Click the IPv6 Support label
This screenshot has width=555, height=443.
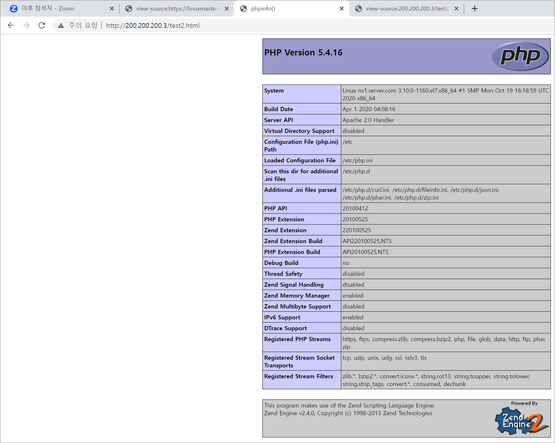coord(282,317)
